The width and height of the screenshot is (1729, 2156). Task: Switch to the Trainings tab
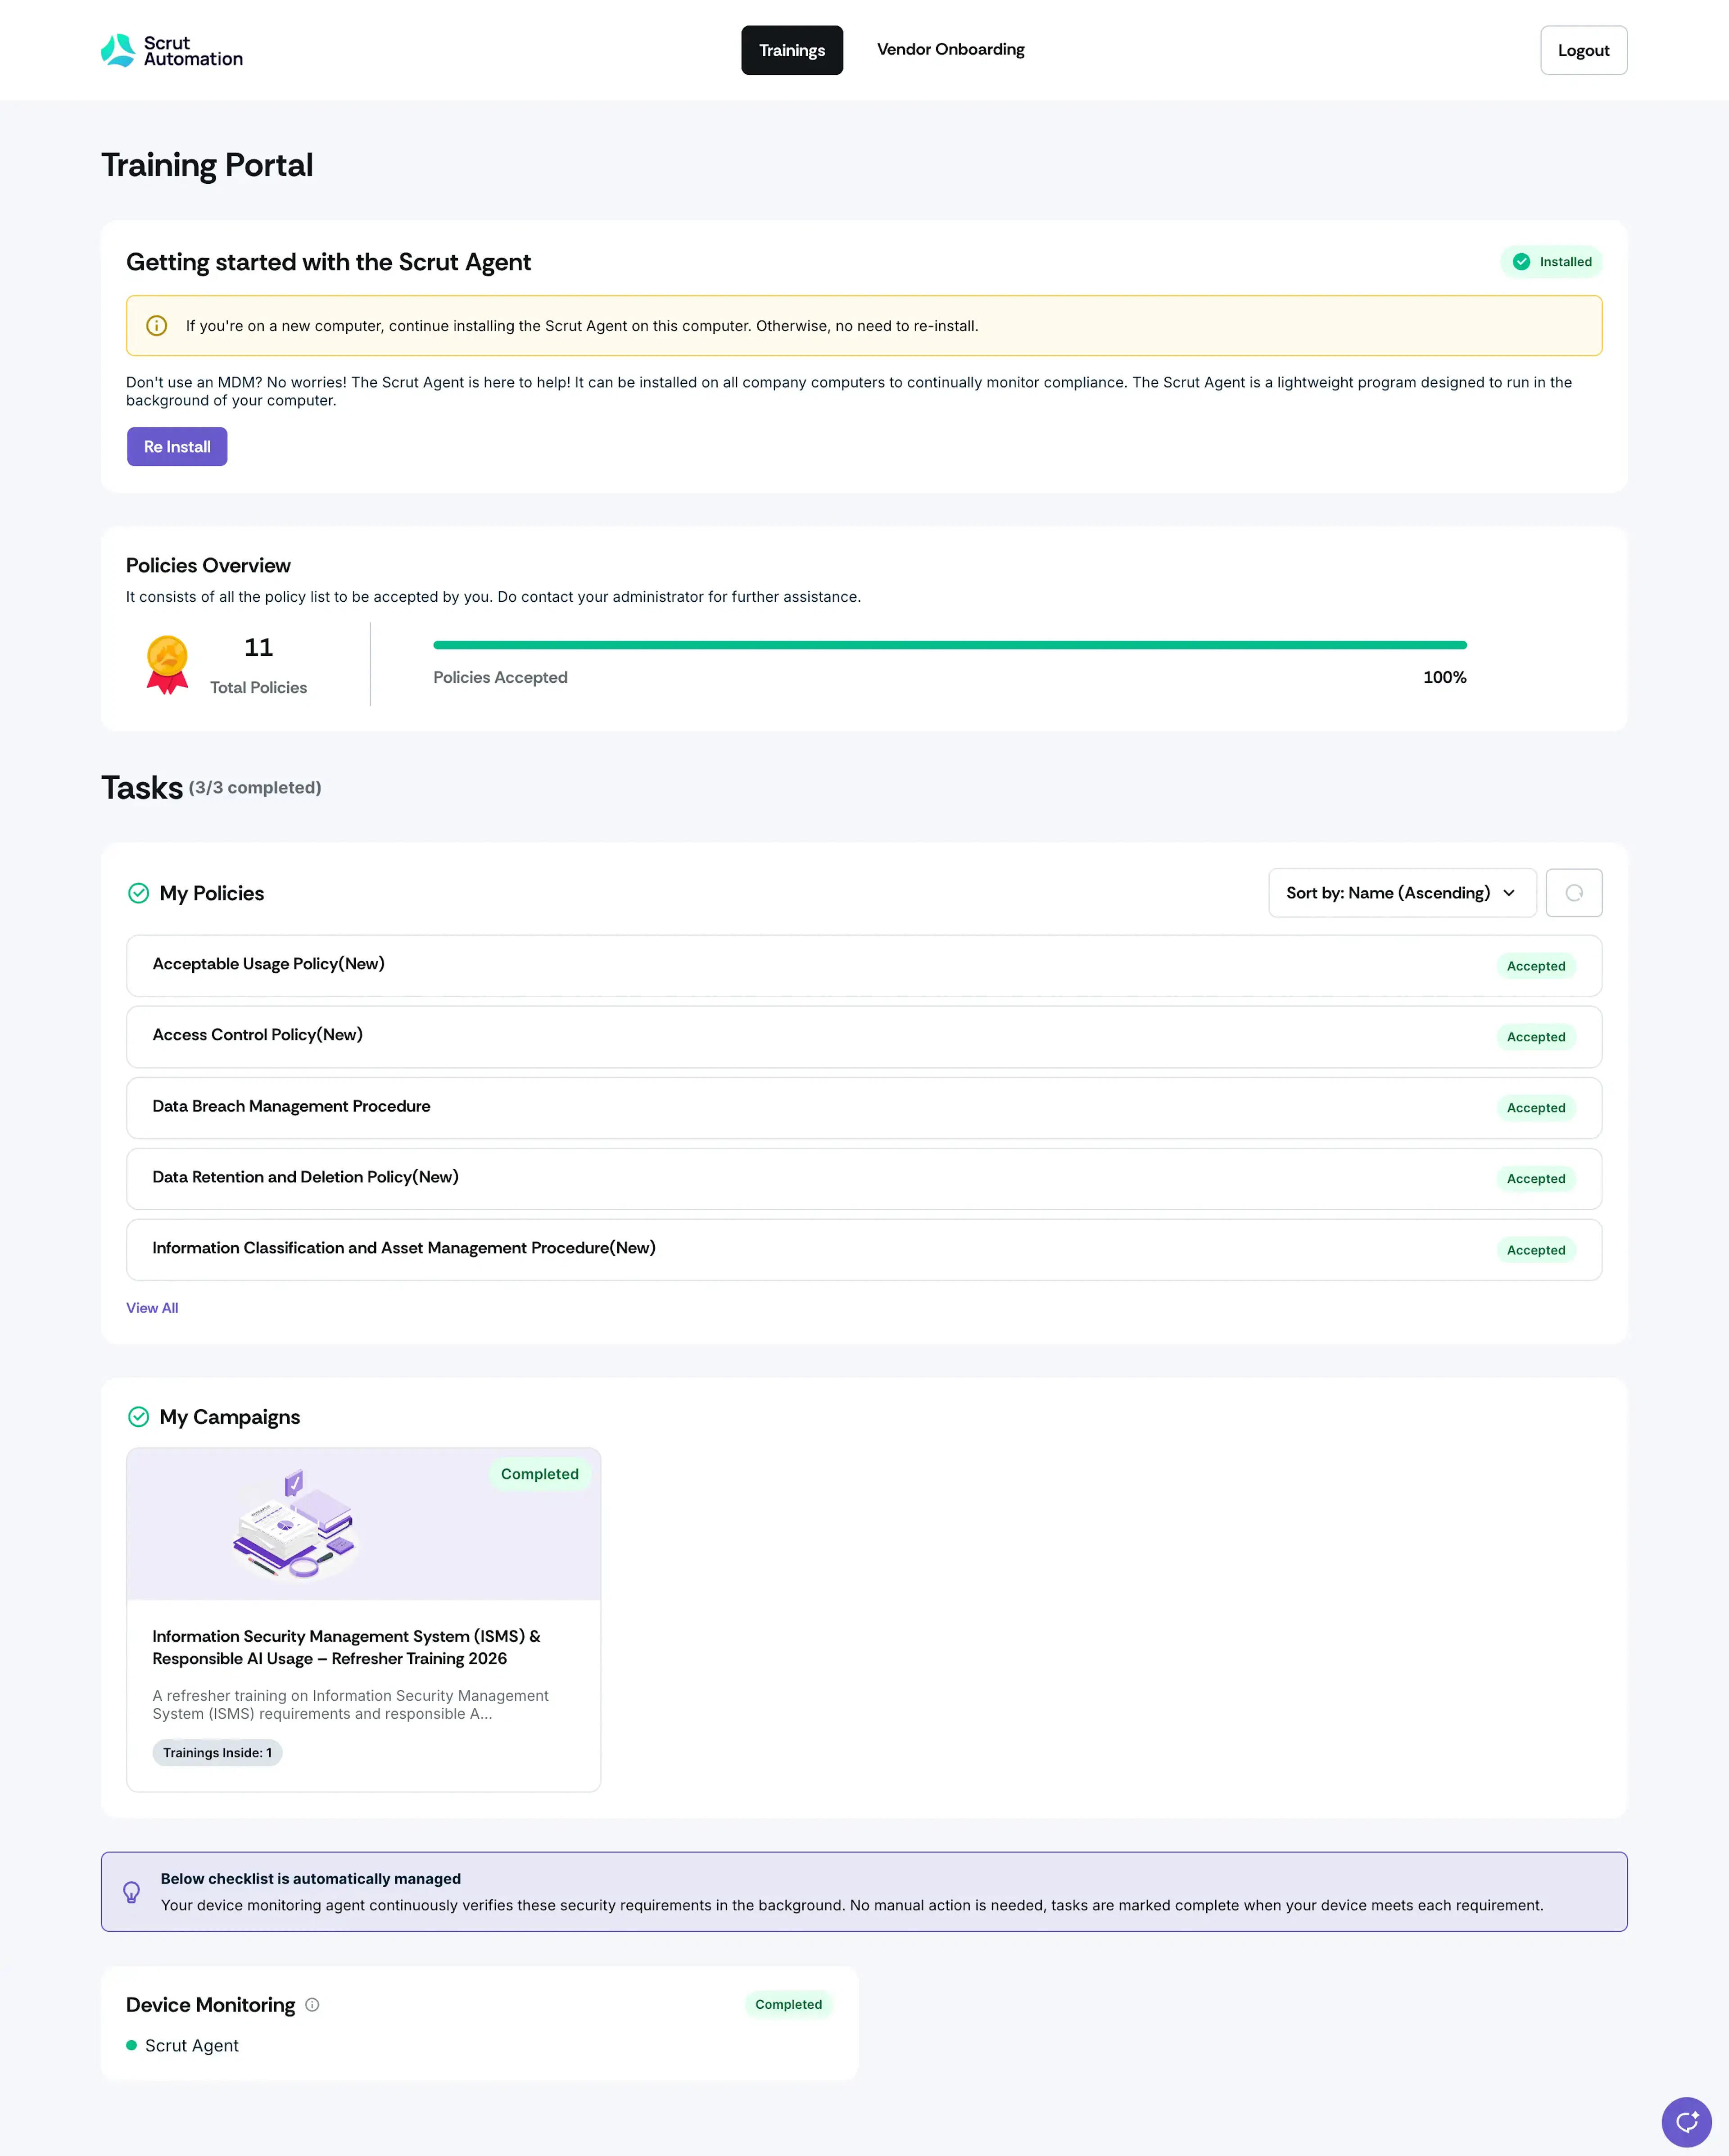point(792,50)
